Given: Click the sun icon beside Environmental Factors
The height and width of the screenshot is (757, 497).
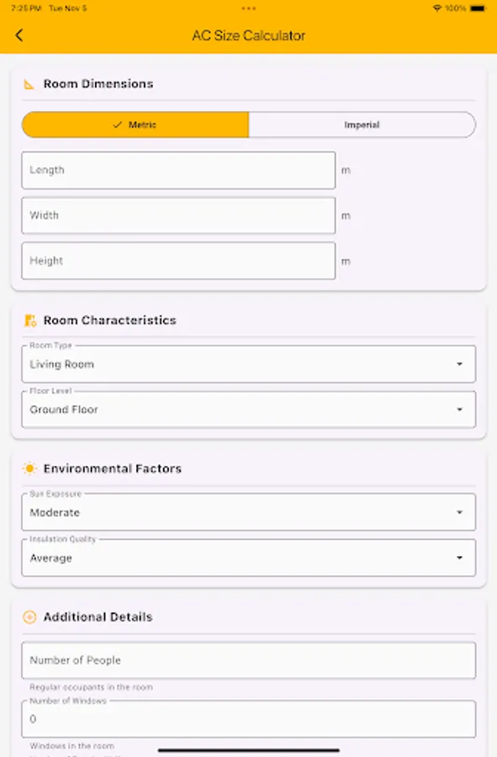Looking at the screenshot, I should (x=31, y=468).
